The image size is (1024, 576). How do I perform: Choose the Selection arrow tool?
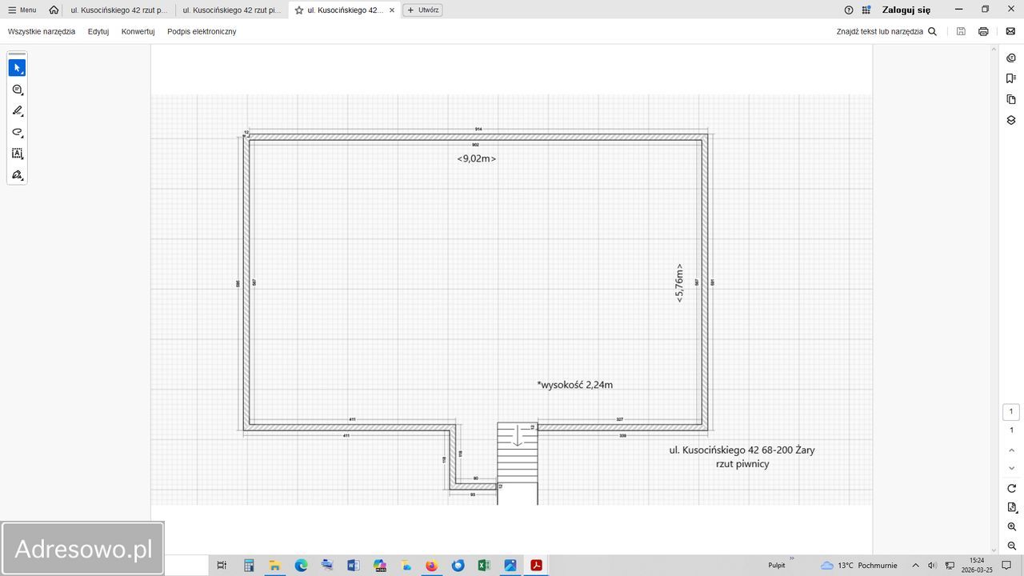17,68
